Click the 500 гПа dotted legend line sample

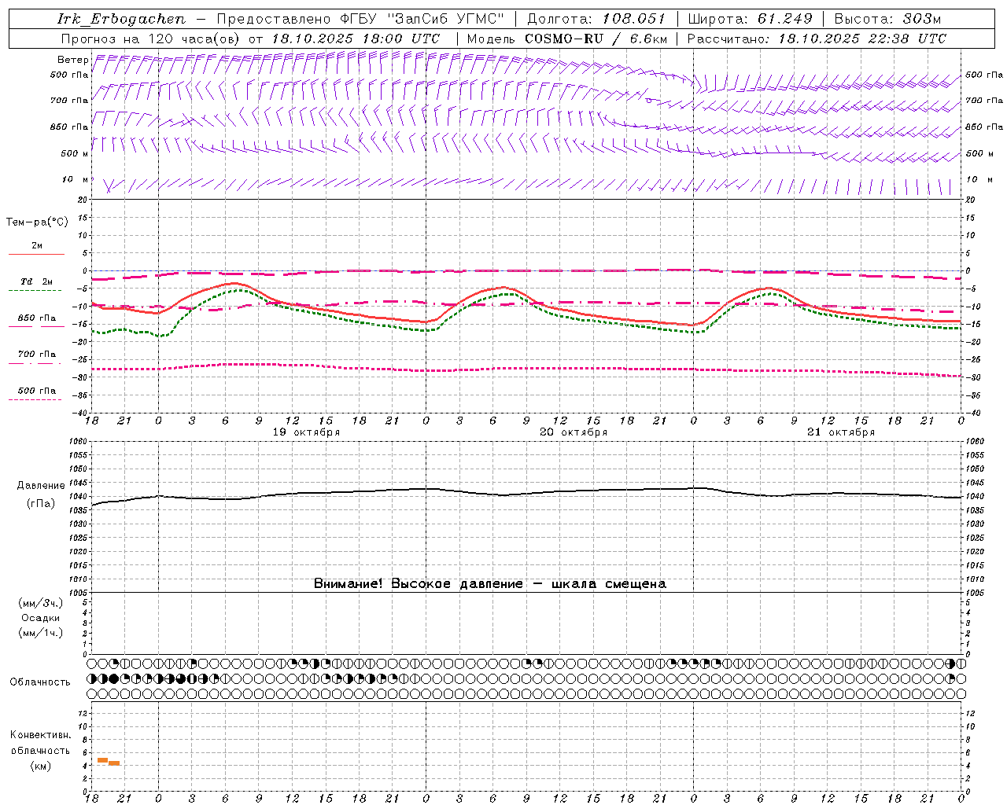coord(35,399)
